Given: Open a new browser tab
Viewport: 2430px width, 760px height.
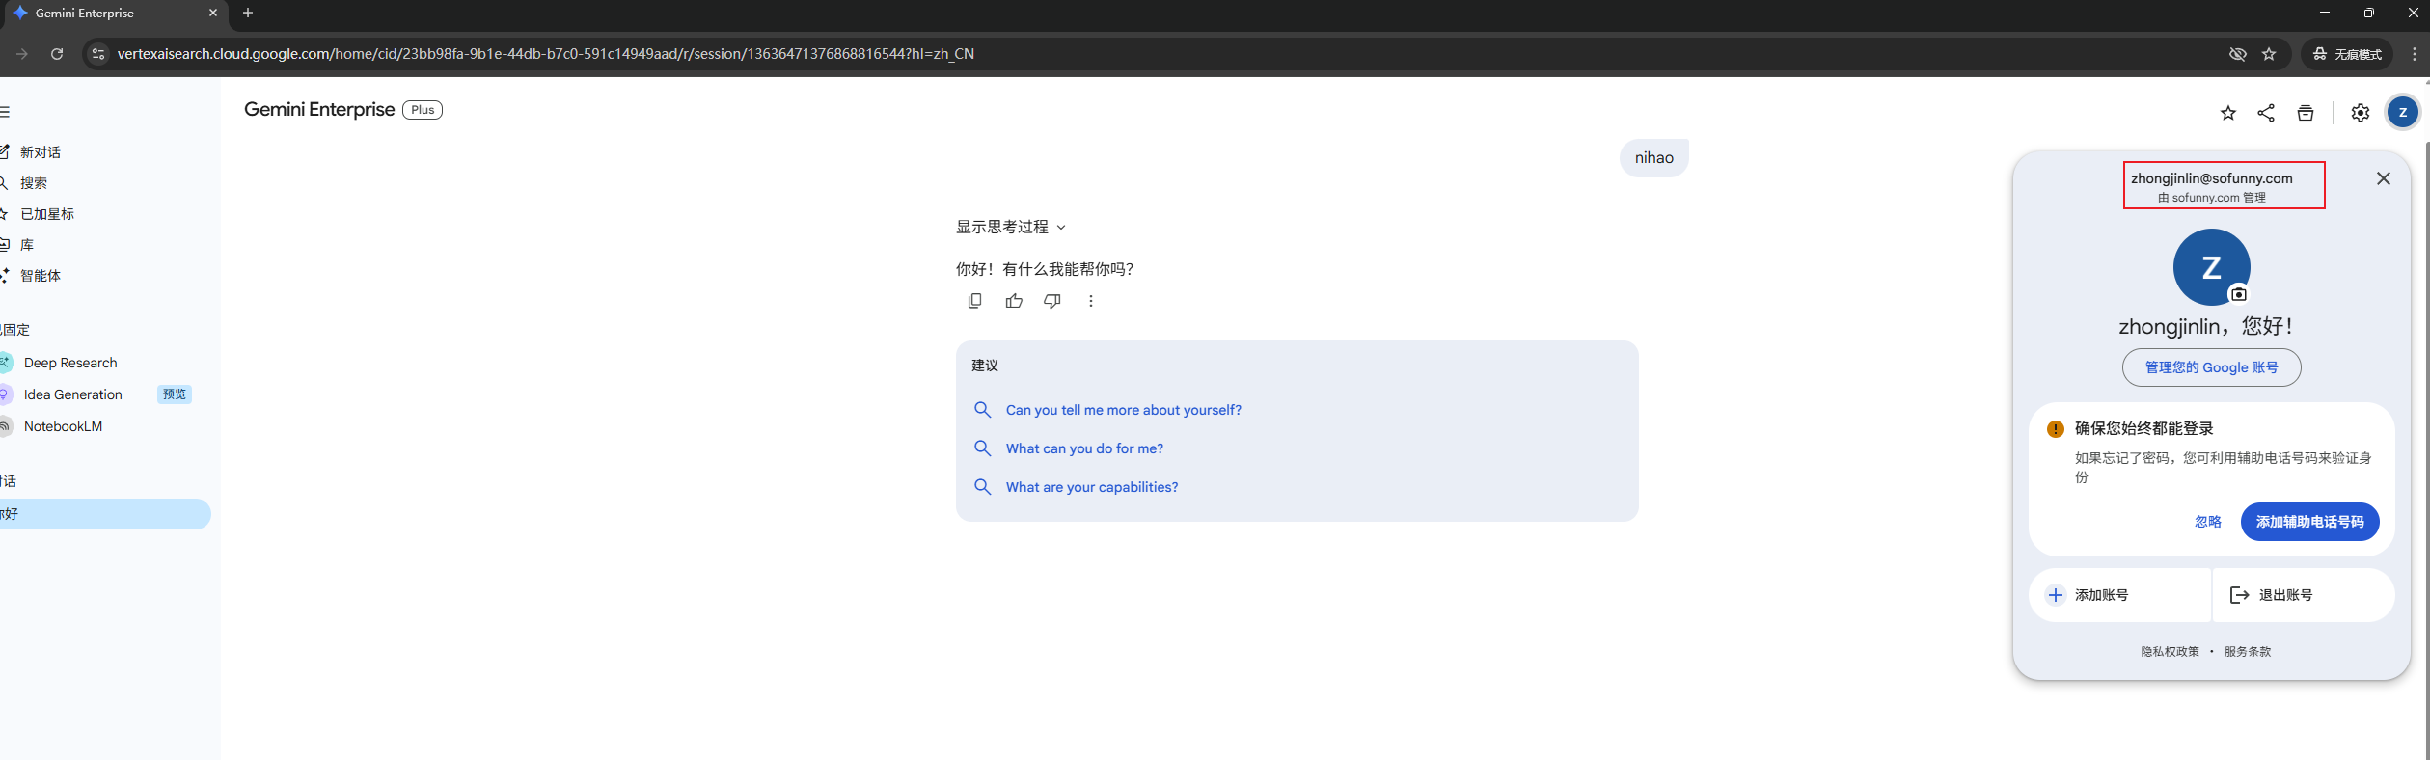Looking at the screenshot, I should coord(248,13).
